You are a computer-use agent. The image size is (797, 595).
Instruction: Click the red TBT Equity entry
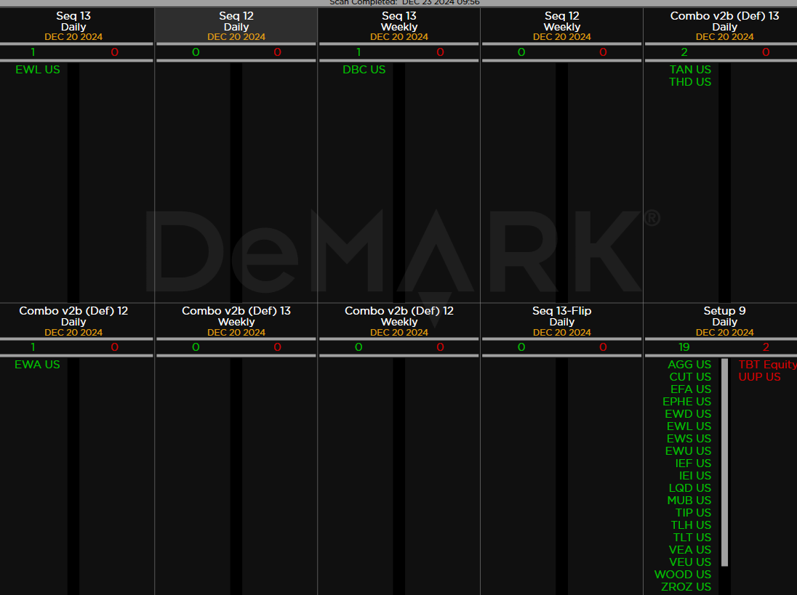click(767, 365)
